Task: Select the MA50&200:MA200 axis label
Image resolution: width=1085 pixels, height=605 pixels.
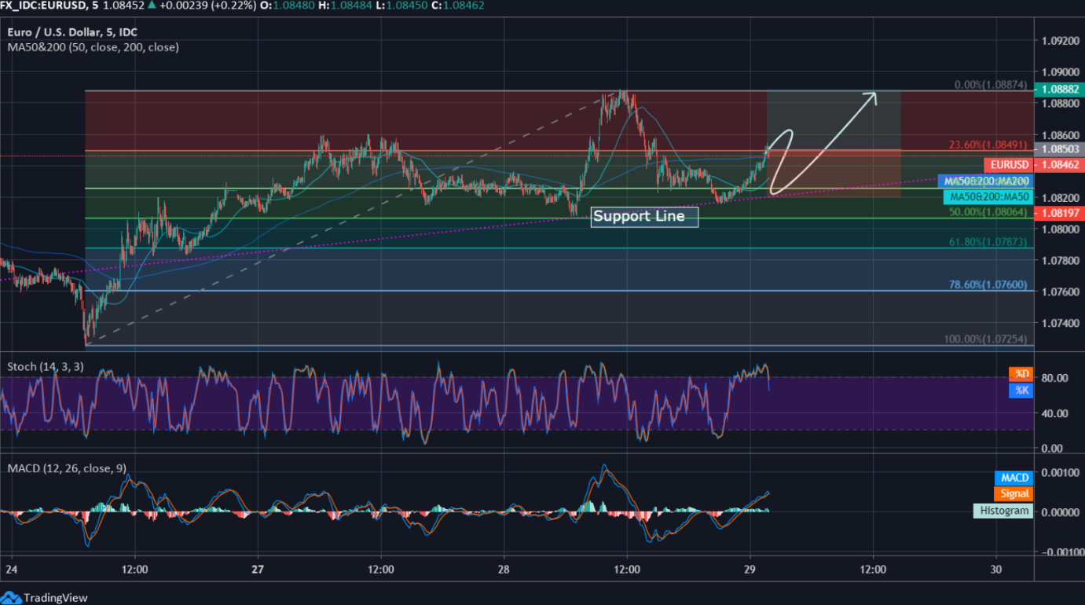Action: point(985,181)
